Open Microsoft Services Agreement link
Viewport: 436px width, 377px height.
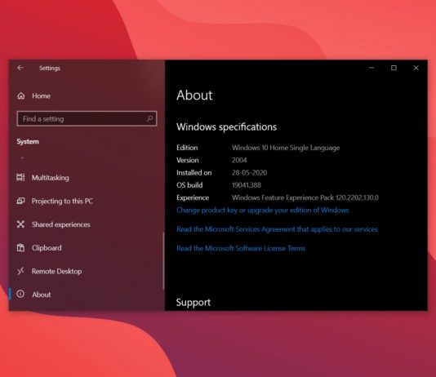(277, 229)
